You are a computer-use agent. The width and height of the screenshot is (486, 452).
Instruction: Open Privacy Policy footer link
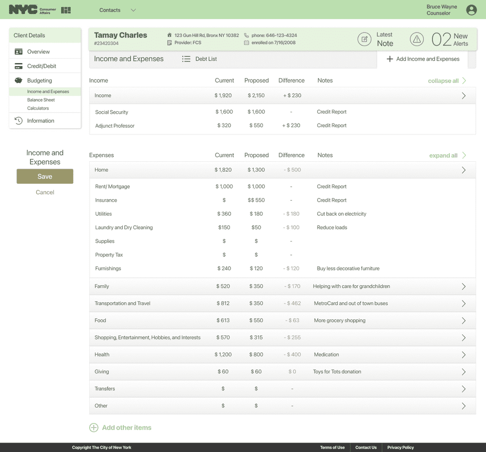[400, 447]
